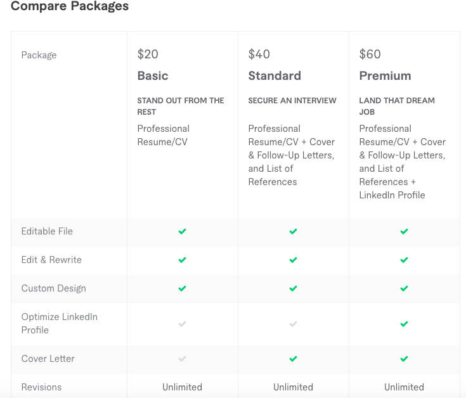Click the Optimize LinkedIn Profile row label

coord(59,323)
